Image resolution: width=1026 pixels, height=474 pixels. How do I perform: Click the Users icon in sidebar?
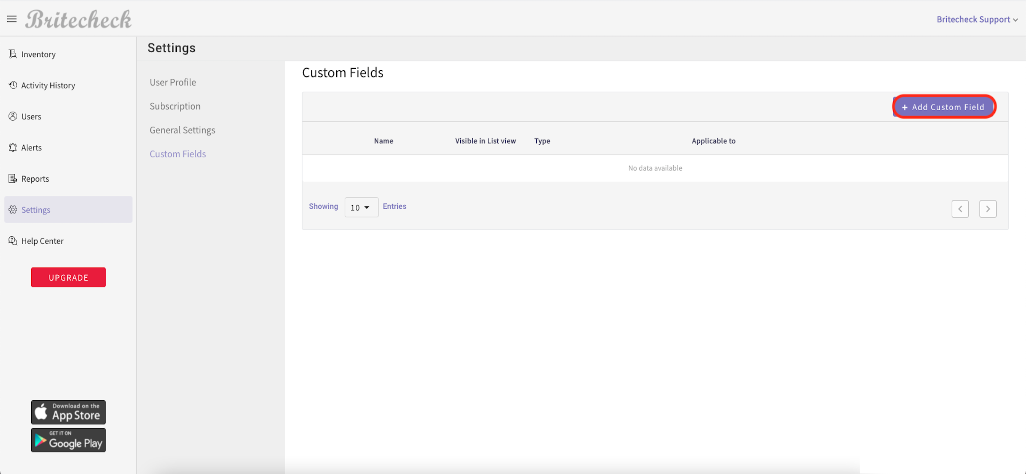[x=12, y=116]
